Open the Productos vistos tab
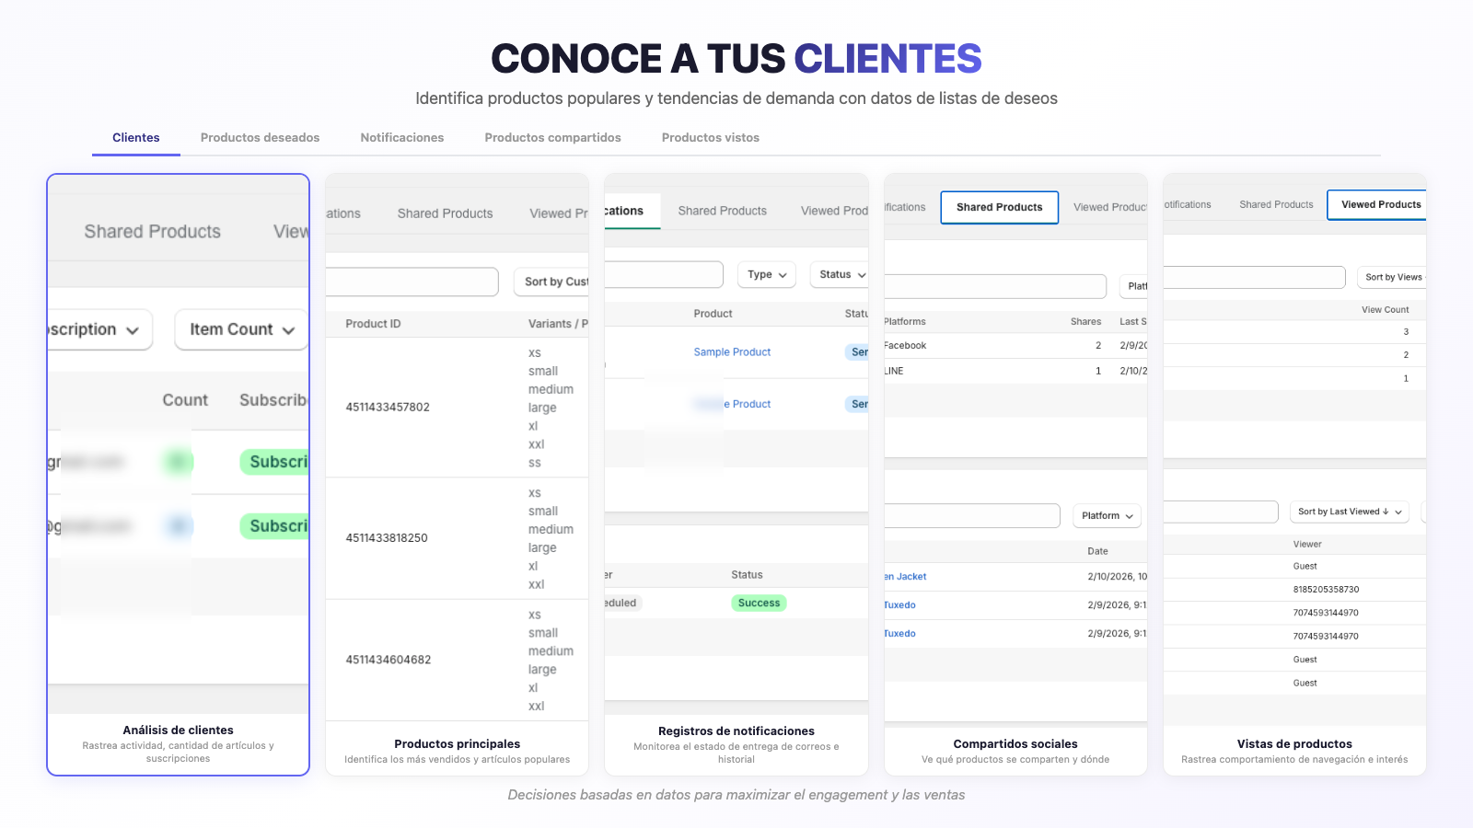This screenshot has height=828, width=1473. (x=710, y=138)
